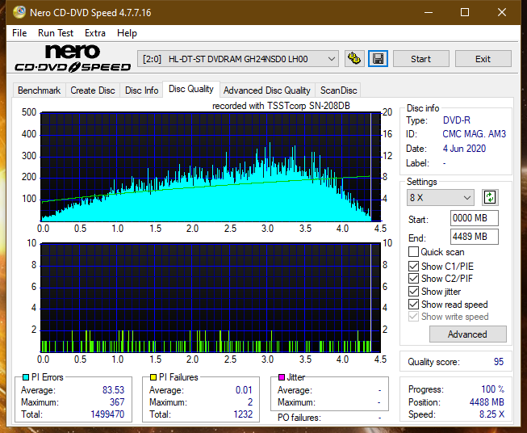Switch to the ScanDisc tab
Screen dimensions: 527x433
(338, 90)
